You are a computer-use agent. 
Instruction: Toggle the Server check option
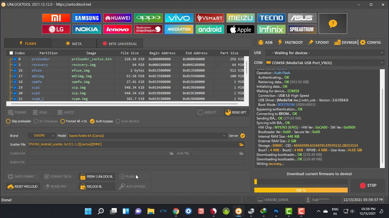tap(243, 136)
